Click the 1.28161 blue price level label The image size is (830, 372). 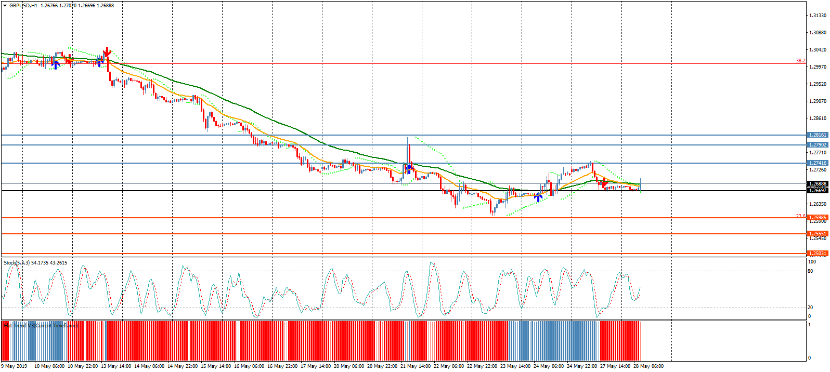click(818, 135)
